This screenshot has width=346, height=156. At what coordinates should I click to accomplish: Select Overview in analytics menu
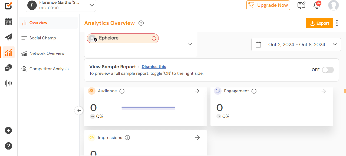(x=48, y=23)
